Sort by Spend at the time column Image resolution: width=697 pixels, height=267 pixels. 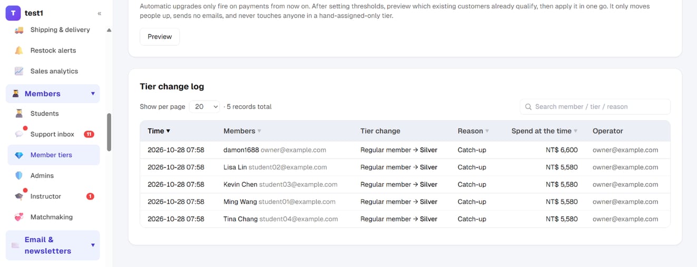pyautogui.click(x=544, y=131)
